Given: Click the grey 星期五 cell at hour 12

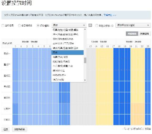Looking at the screenshot, I should [84, 97].
